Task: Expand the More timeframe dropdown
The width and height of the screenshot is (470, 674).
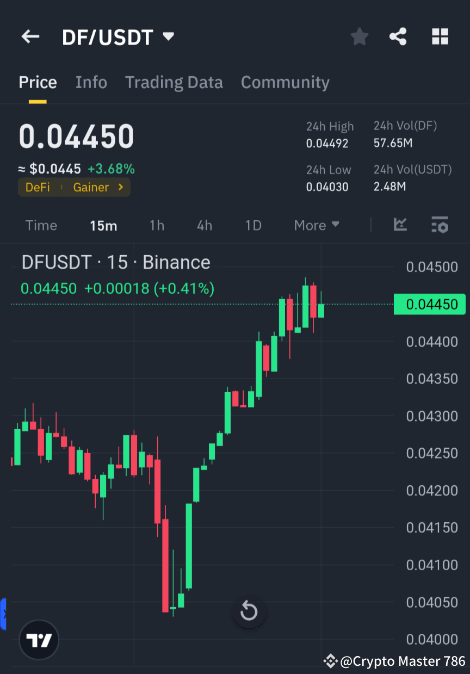Action: point(317,225)
